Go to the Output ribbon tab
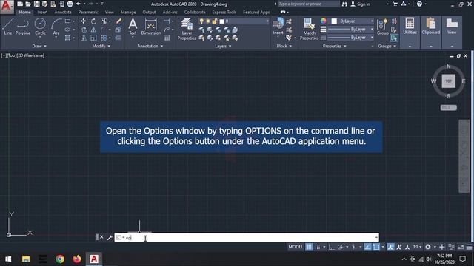 pos(149,12)
